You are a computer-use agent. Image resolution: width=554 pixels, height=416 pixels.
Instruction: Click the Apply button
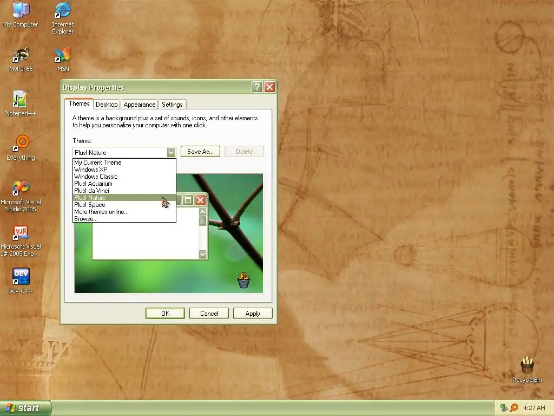pyautogui.click(x=253, y=314)
